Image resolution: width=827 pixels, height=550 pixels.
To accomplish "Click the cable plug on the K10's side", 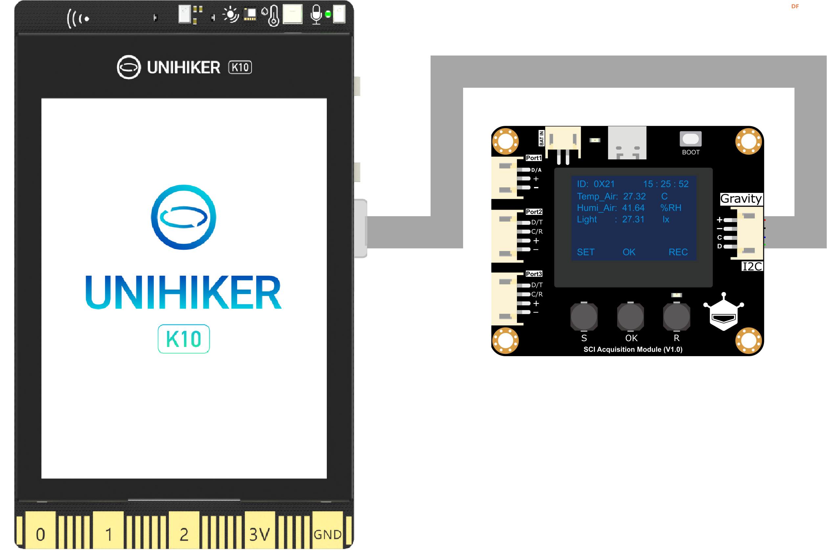I will [360, 229].
